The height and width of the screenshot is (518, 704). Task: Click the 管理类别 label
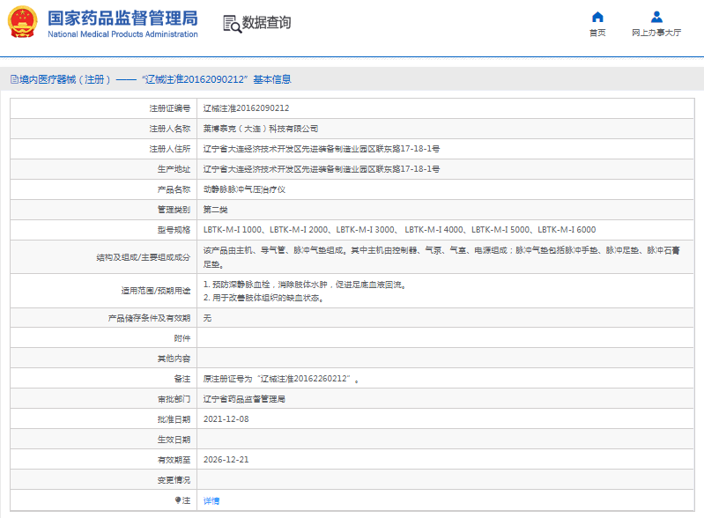(x=174, y=210)
